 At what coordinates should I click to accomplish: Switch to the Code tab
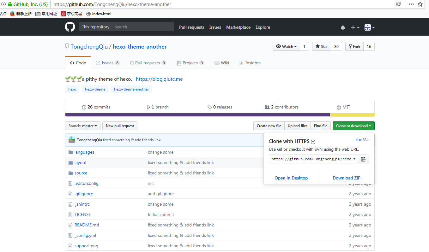pyautogui.click(x=78, y=62)
